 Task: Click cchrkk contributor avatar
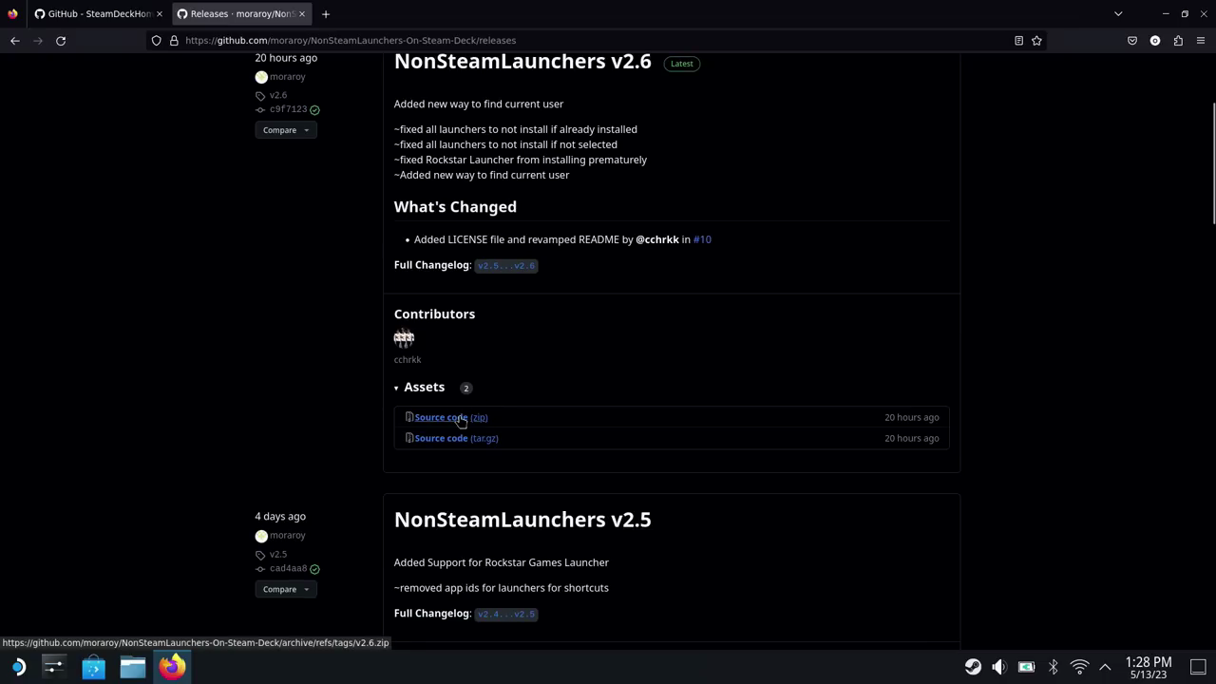click(x=404, y=338)
